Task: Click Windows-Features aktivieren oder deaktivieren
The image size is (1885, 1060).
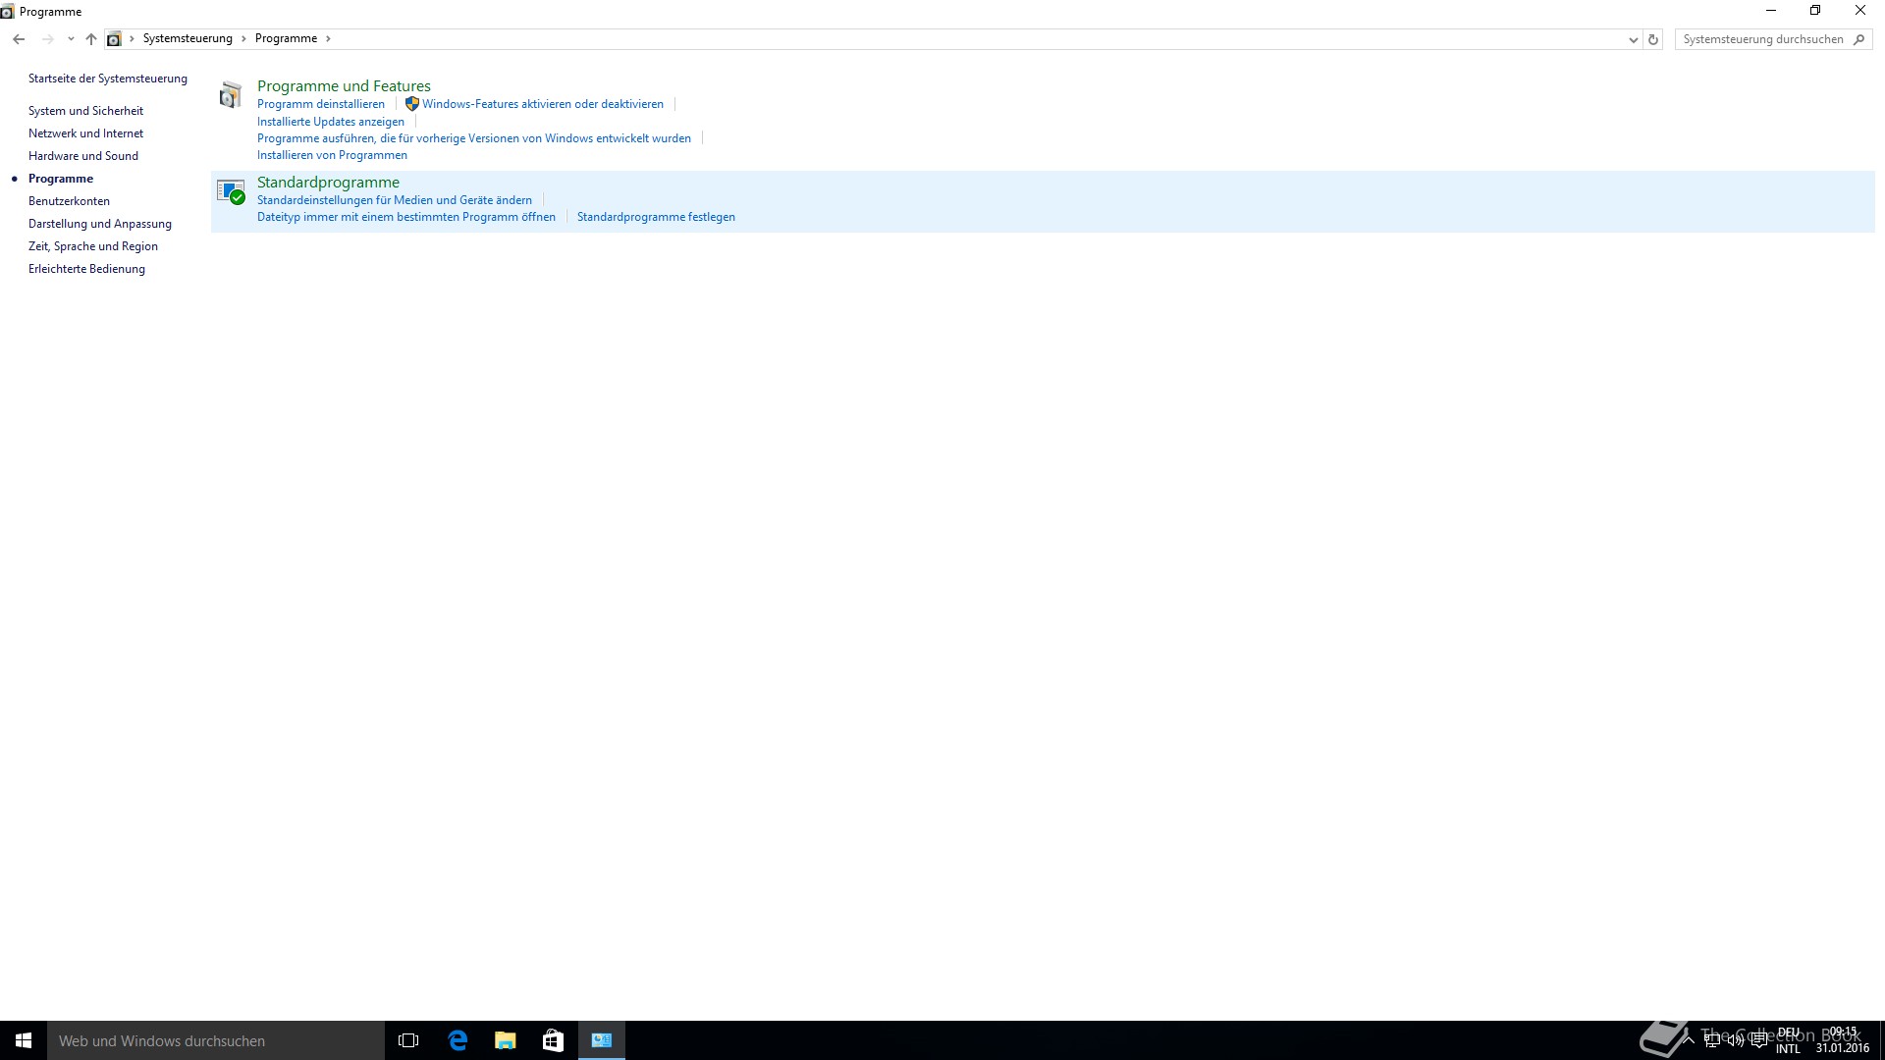Action: (543, 104)
